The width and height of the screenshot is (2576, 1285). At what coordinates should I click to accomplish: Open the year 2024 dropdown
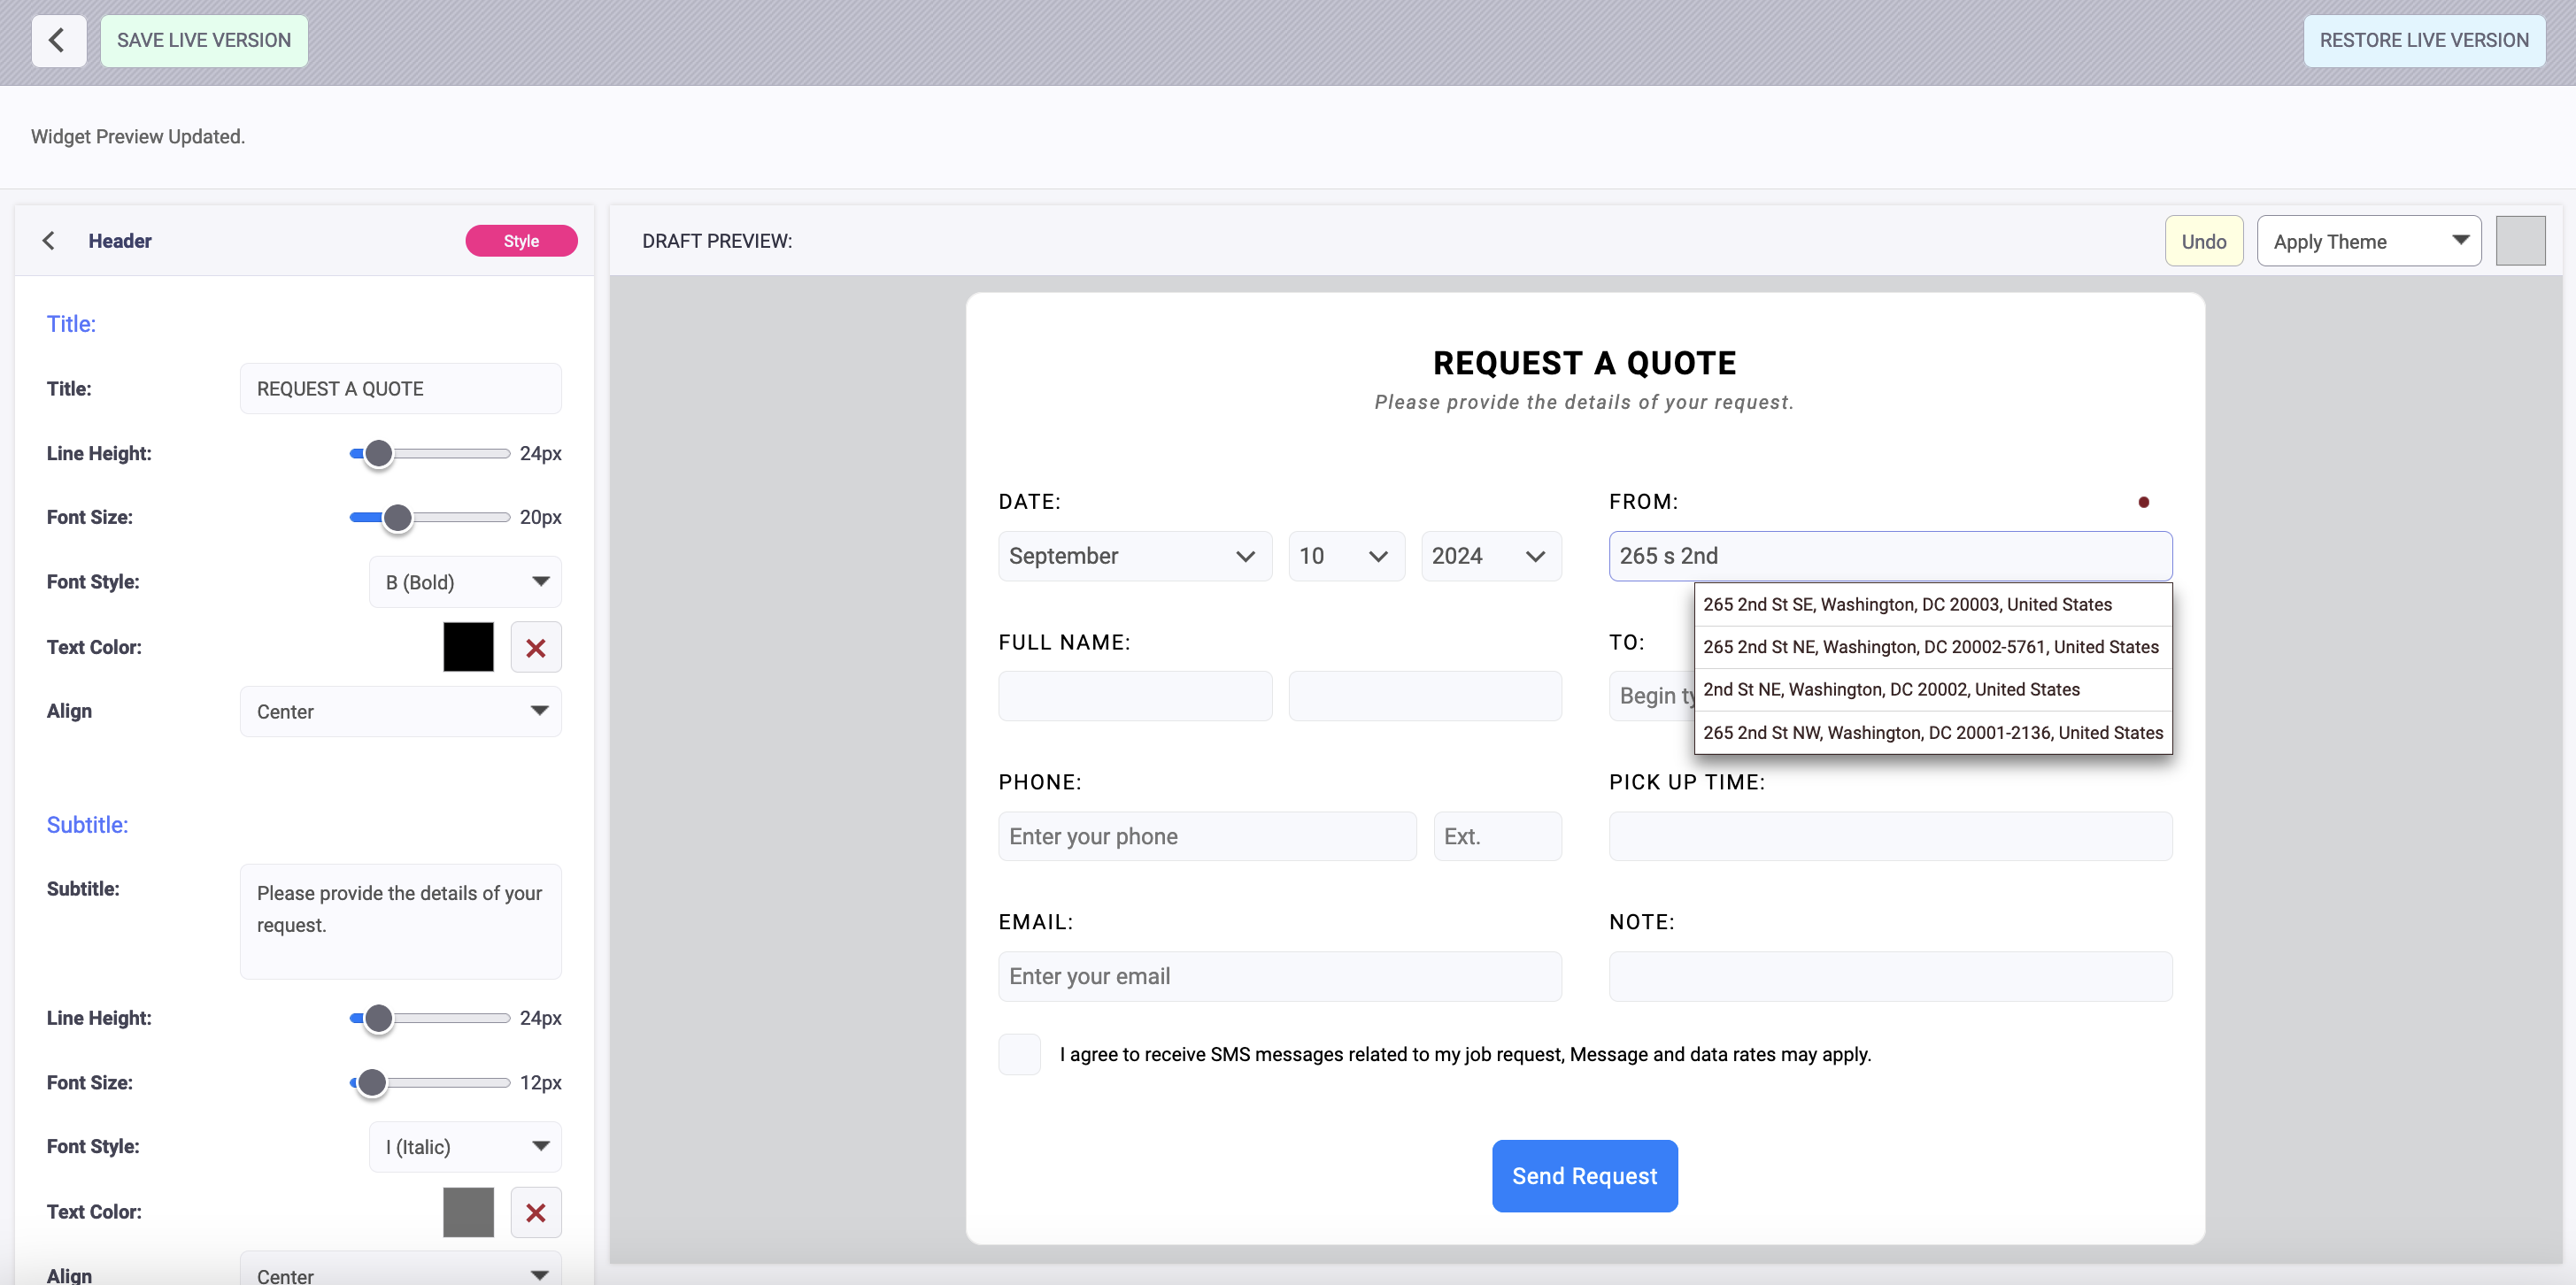pos(1490,556)
